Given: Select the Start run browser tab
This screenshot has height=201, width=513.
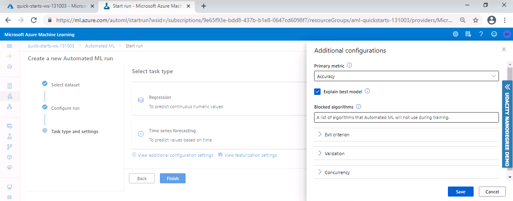Looking at the screenshot, I should click(147, 6).
